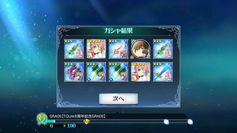The height and width of the screenshot is (133, 237).
Task: Select the first green crystal blades icon
Action: click(x=96, y=72)
